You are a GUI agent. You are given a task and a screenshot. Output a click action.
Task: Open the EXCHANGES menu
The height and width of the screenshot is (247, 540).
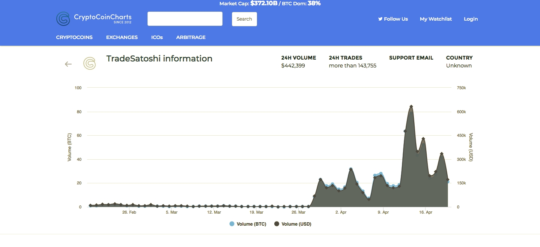pyautogui.click(x=122, y=37)
